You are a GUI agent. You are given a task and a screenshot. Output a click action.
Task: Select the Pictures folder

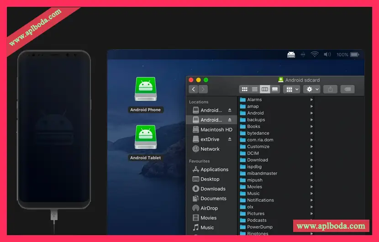click(x=276, y=214)
